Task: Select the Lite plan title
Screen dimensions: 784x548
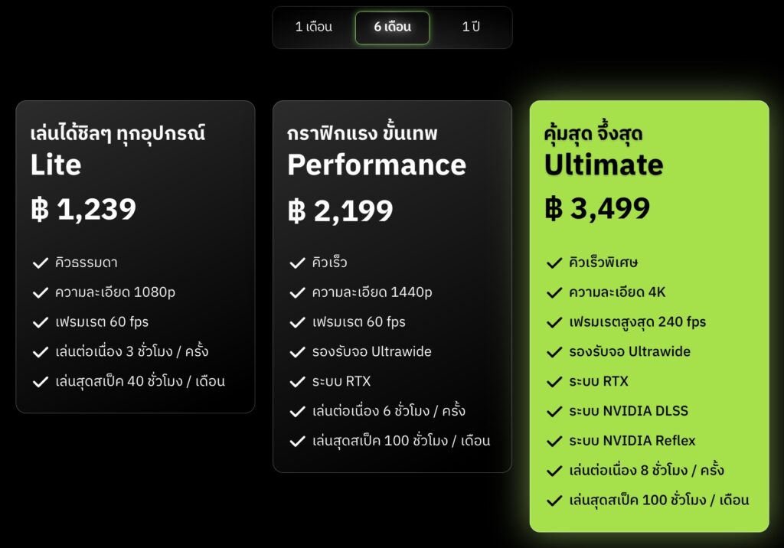Action: click(56, 165)
